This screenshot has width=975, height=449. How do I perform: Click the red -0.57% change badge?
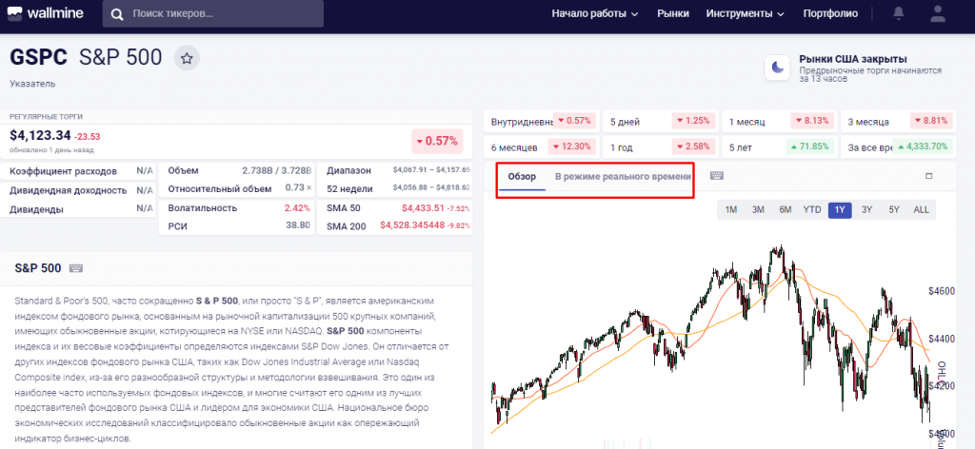[x=436, y=141]
